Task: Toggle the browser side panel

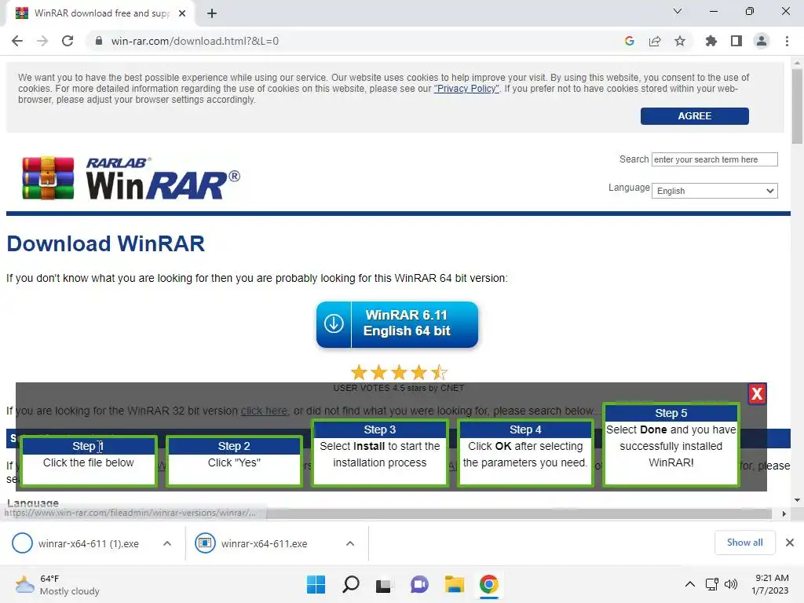Action: tap(736, 41)
